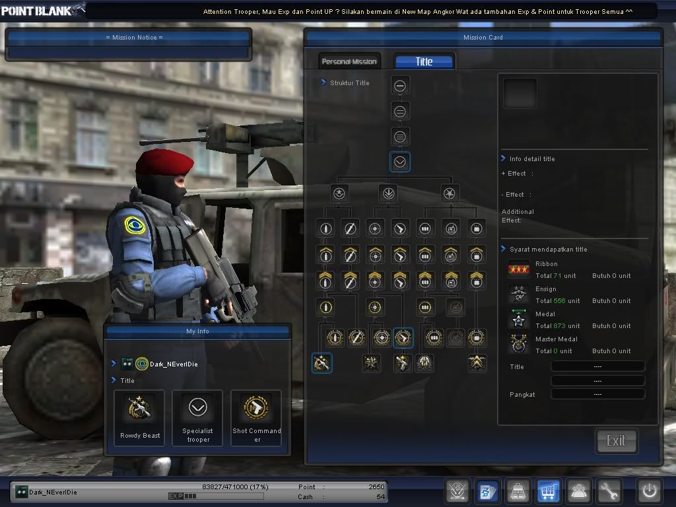The image size is (676, 507).
Task: Select single-chevron bullet title icon
Action: 325,255
